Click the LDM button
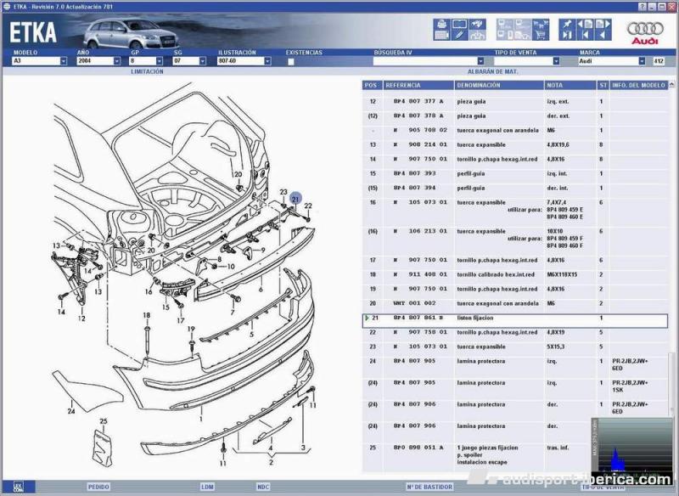Image resolution: width=679 pixels, height=496 pixels. tap(207, 487)
